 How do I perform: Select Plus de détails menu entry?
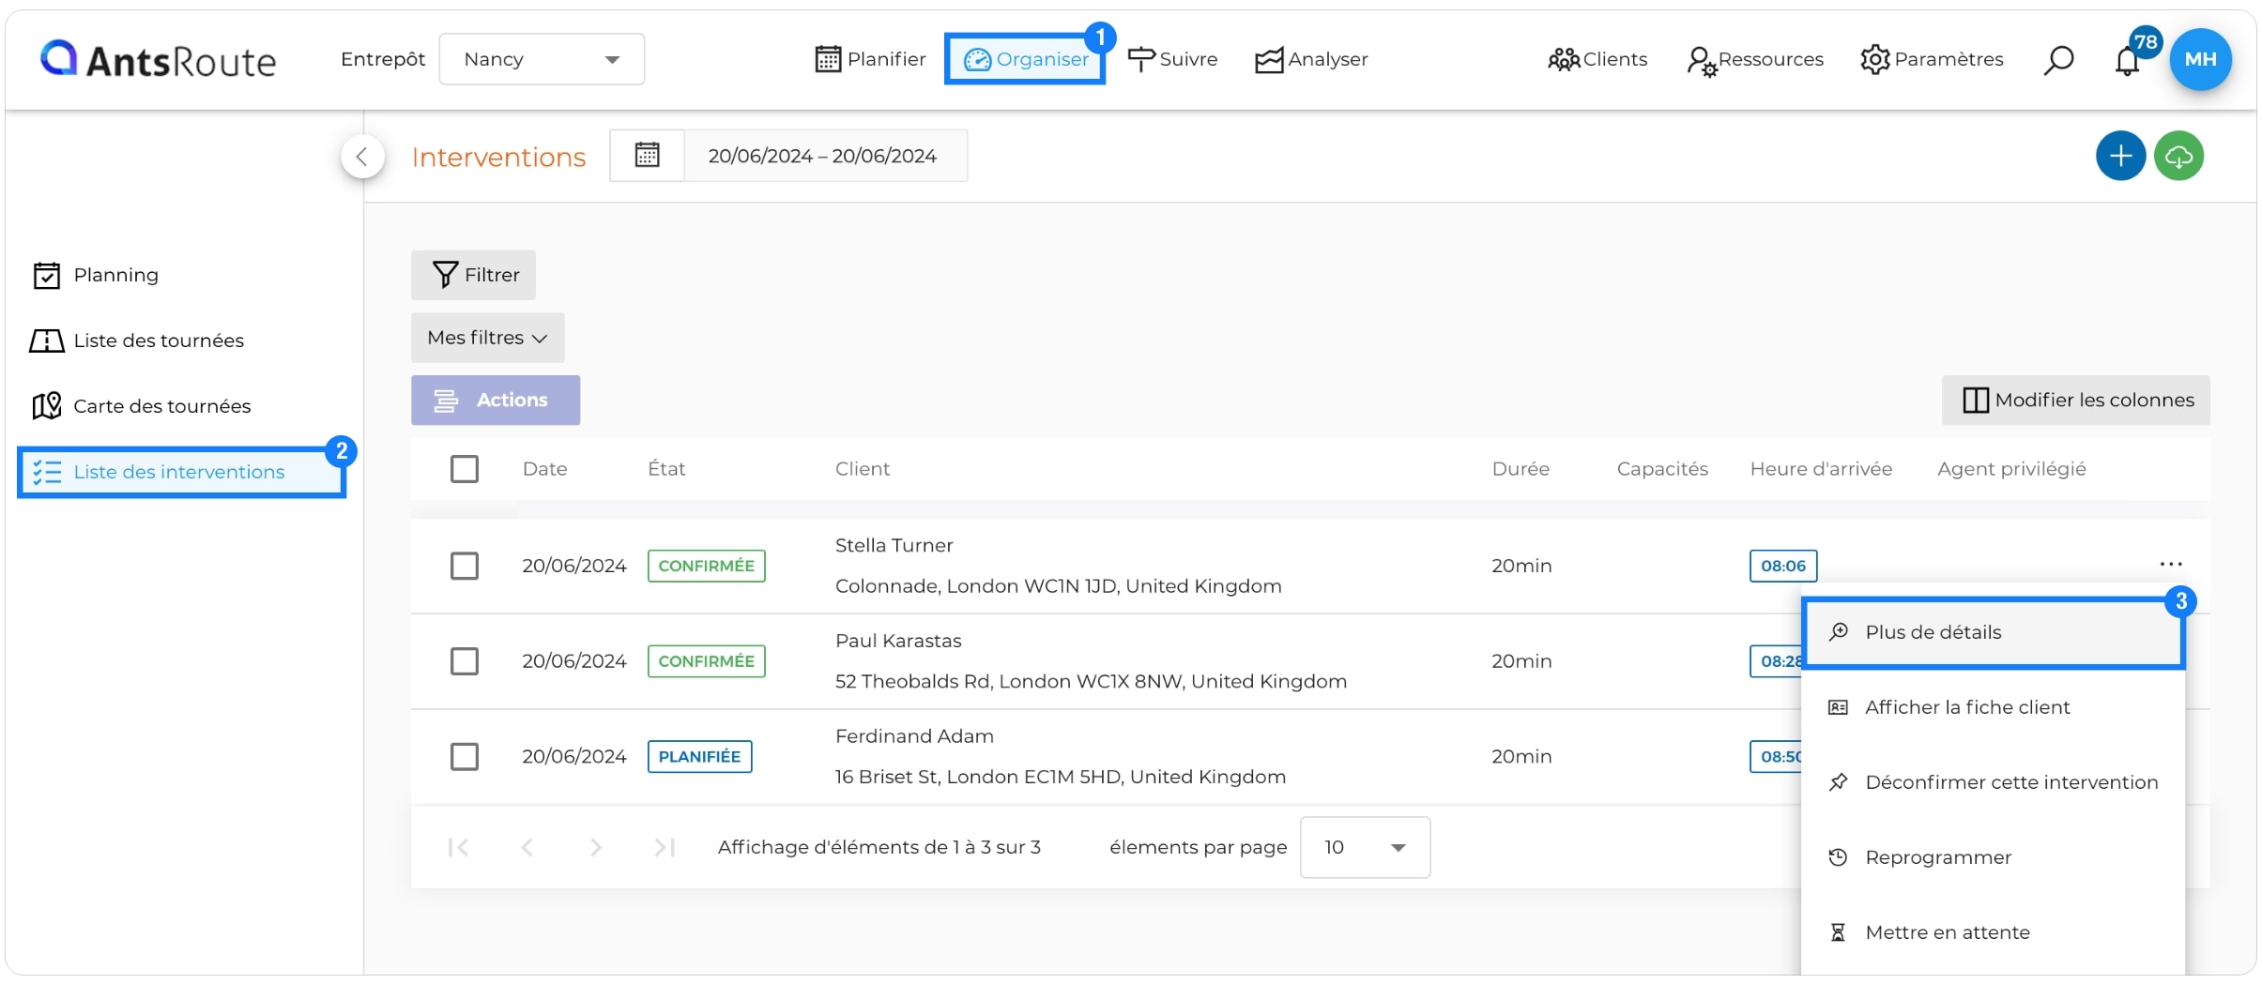[x=1994, y=632]
